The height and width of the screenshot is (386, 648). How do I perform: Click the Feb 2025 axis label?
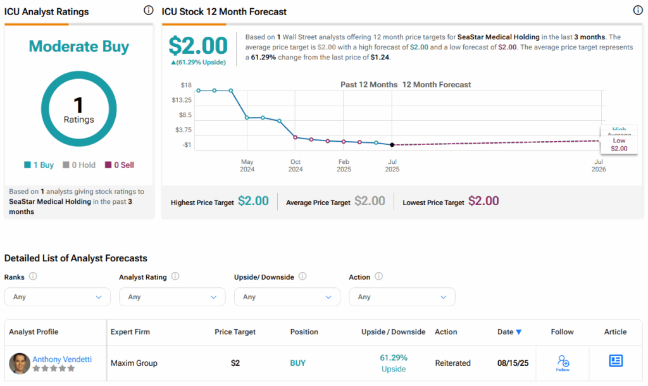coord(344,165)
